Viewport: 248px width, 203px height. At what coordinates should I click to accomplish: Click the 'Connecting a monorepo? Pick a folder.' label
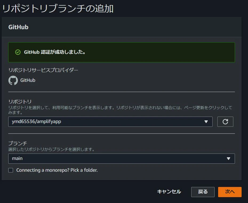[x=57, y=170]
